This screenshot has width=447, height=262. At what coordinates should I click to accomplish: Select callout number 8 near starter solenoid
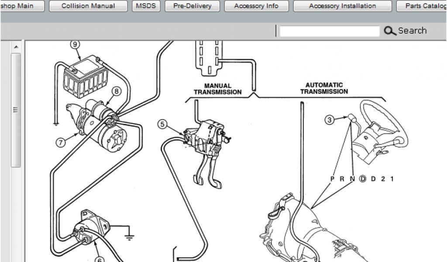pyautogui.click(x=117, y=91)
